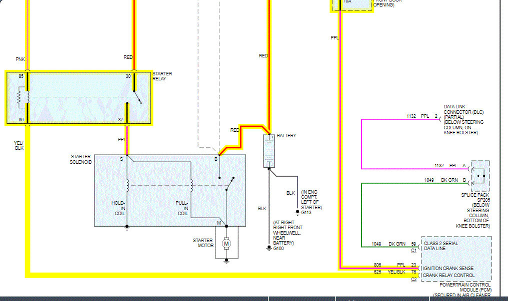
Task: Select terminal 86 in the starter relay
Action: coord(21,120)
